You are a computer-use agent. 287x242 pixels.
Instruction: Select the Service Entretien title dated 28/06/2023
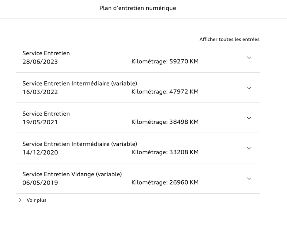click(46, 53)
